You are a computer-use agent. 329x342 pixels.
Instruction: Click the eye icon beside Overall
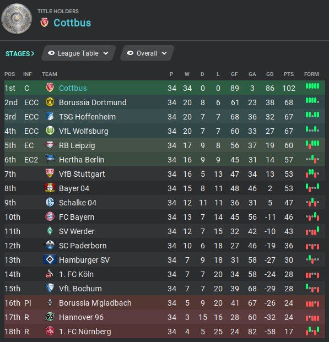[130, 53]
